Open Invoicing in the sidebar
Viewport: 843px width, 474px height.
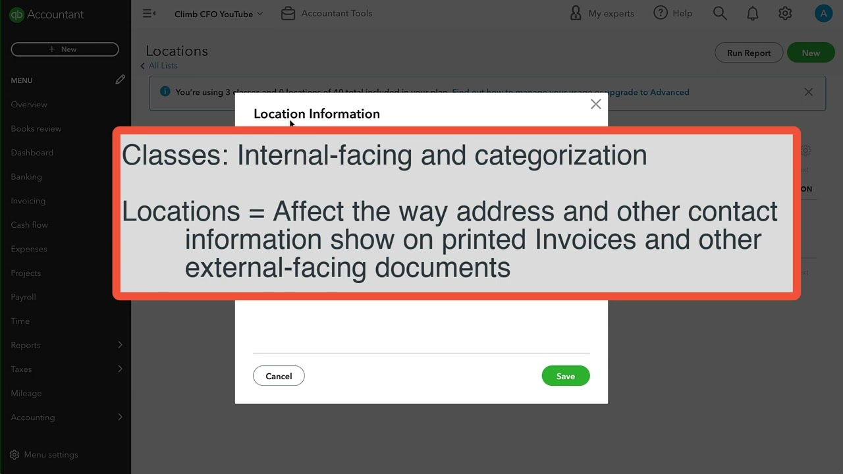coord(28,201)
